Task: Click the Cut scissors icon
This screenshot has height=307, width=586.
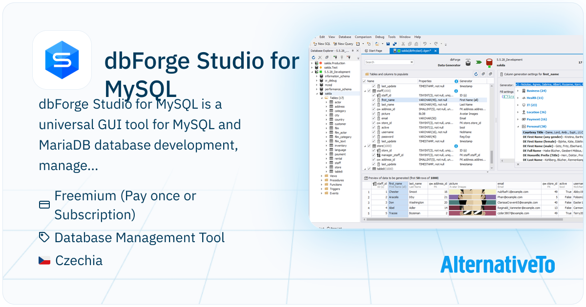Action: tap(403, 44)
